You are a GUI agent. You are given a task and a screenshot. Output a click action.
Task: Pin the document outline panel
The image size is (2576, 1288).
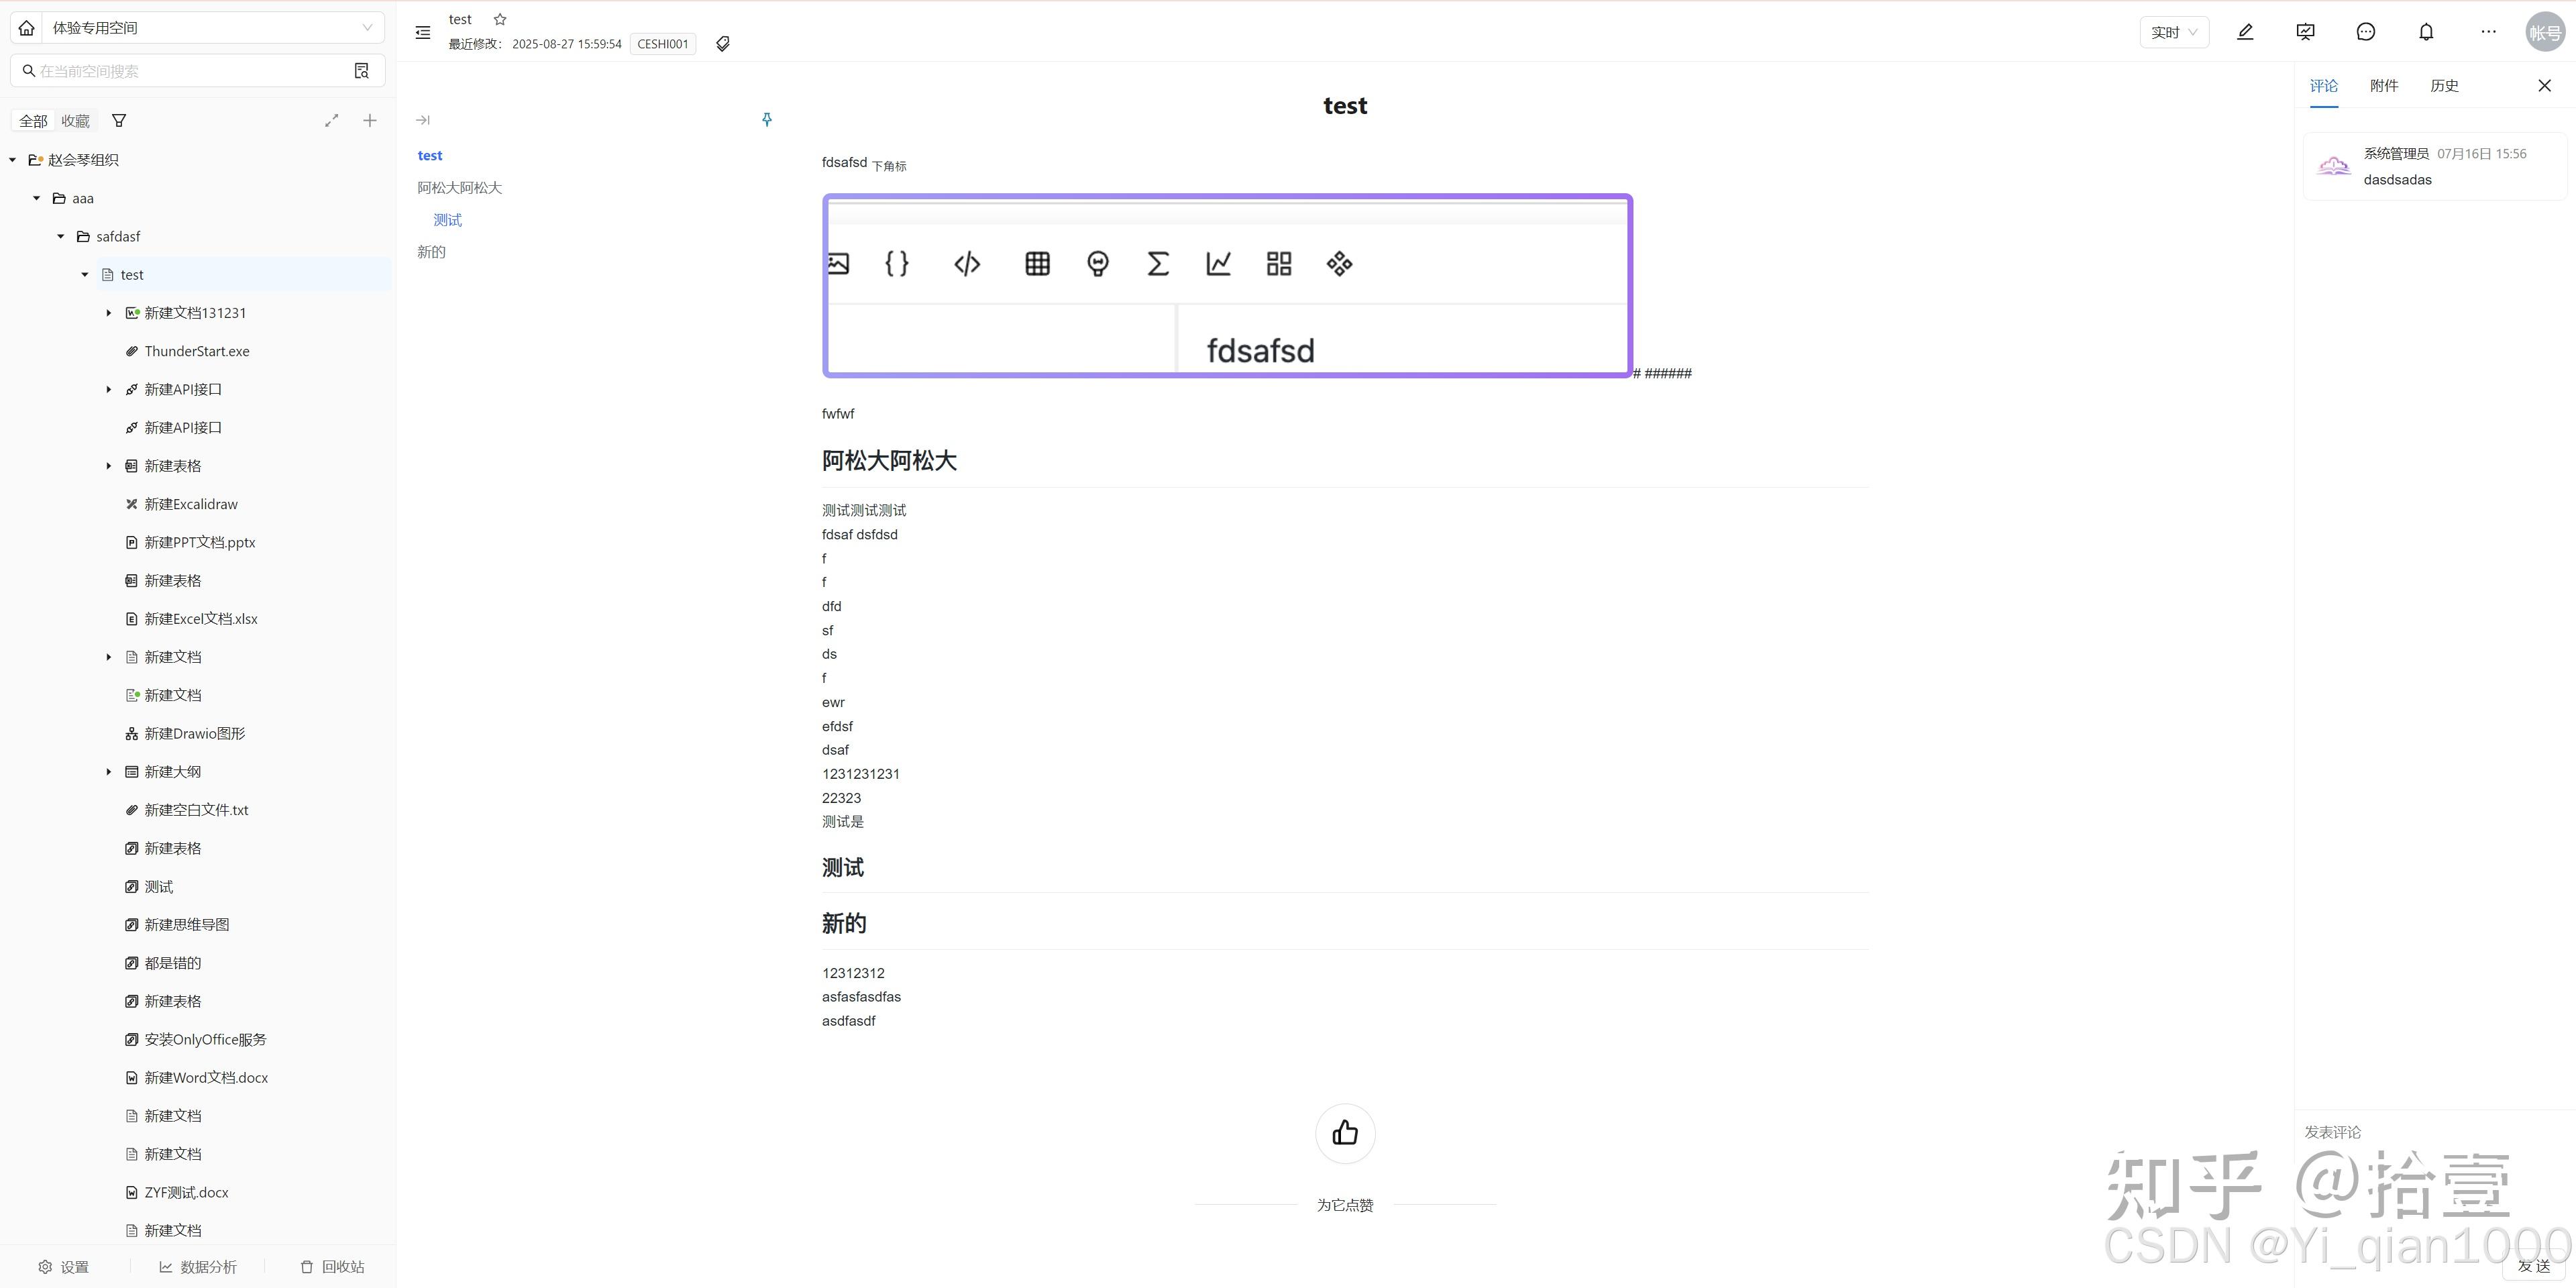(x=767, y=119)
